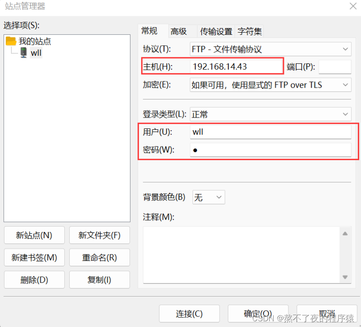Open the 字符集 tab

click(x=249, y=31)
